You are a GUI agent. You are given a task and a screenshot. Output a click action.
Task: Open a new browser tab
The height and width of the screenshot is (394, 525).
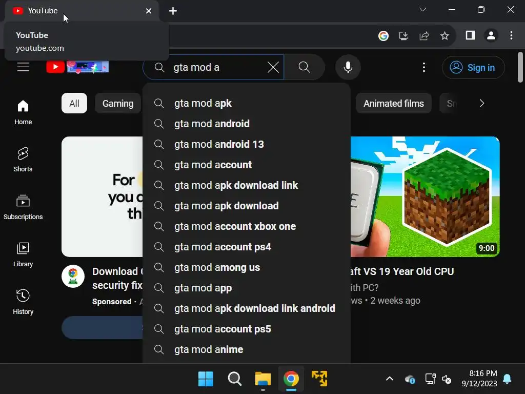[x=173, y=11]
